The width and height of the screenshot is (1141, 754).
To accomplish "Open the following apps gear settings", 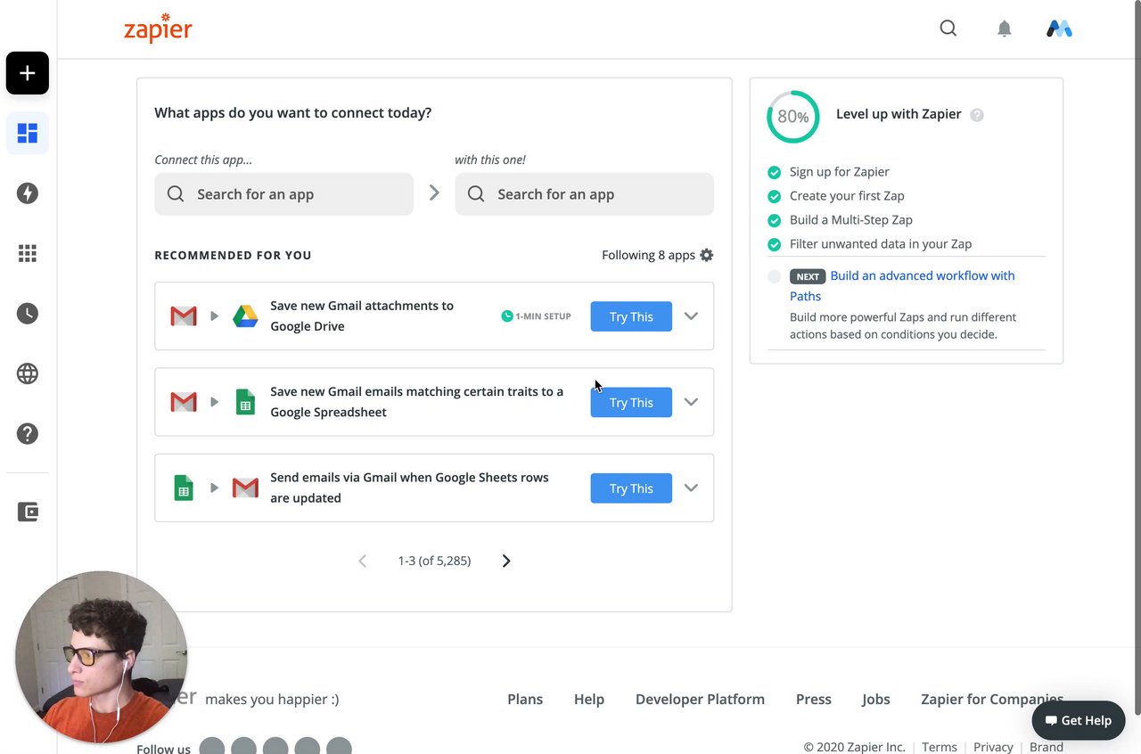I will pyautogui.click(x=707, y=255).
